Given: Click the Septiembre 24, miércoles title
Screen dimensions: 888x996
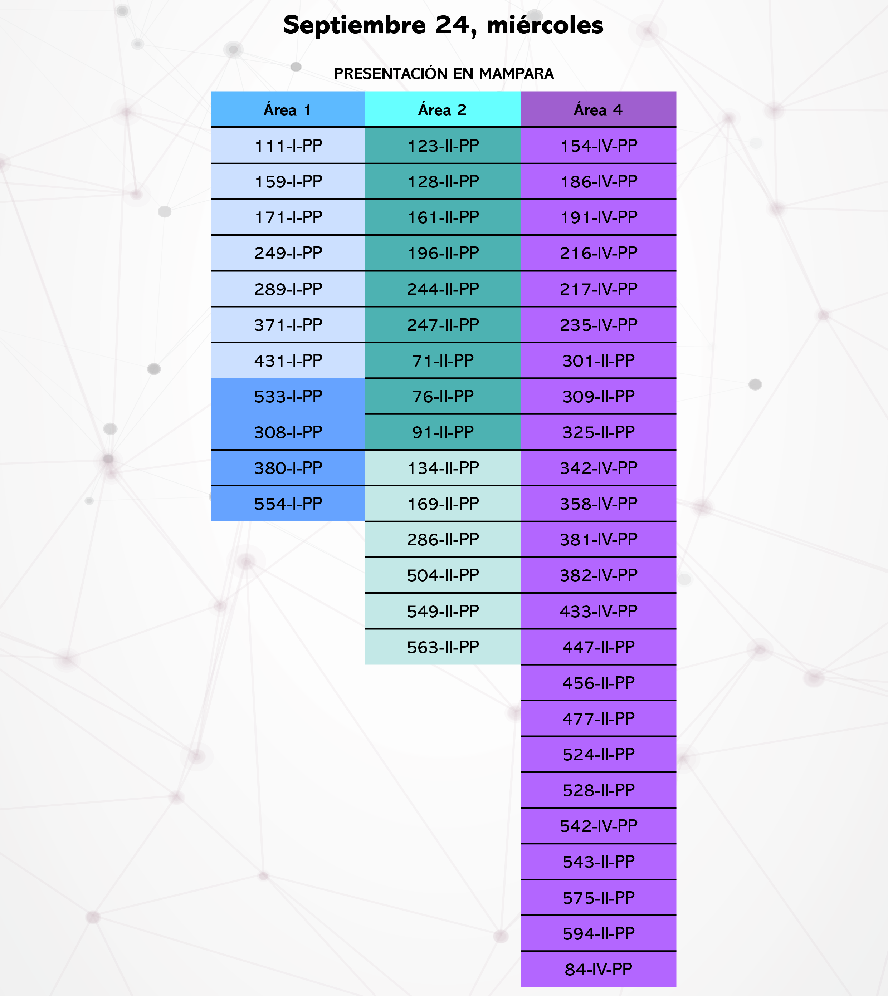Looking at the screenshot, I should pyautogui.click(x=444, y=25).
